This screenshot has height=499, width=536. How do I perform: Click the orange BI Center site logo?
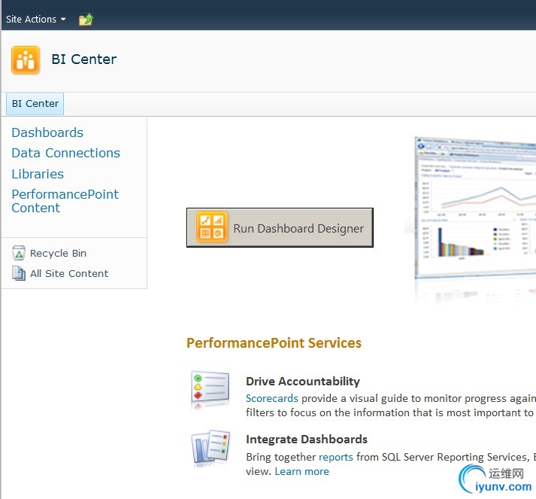26,60
